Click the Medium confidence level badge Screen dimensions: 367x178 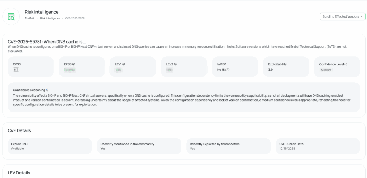[x=326, y=70]
